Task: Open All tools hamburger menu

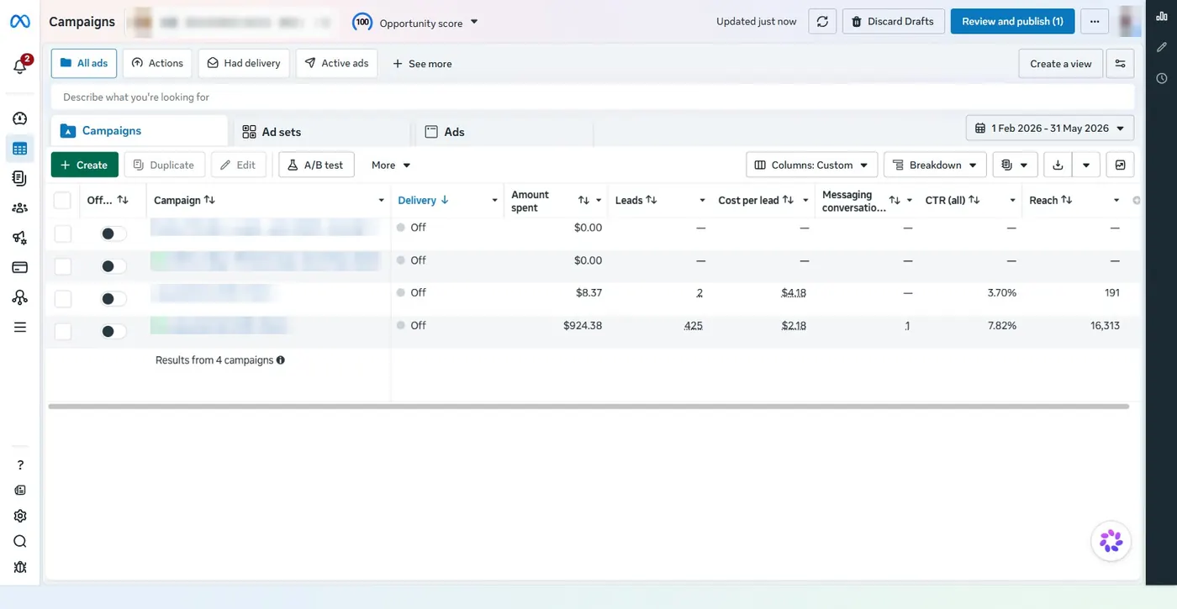Action: coord(20,327)
